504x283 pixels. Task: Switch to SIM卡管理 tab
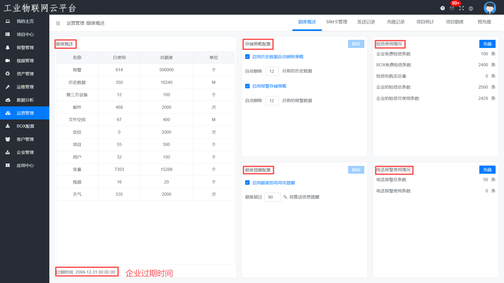pos(337,22)
